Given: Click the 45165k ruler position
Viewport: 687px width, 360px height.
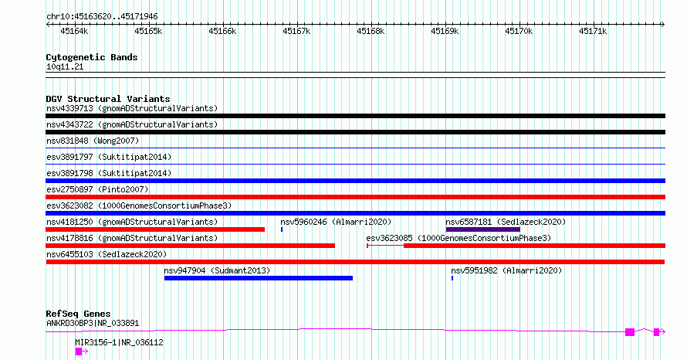Looking at the screenshot, I should pos(148,31).
